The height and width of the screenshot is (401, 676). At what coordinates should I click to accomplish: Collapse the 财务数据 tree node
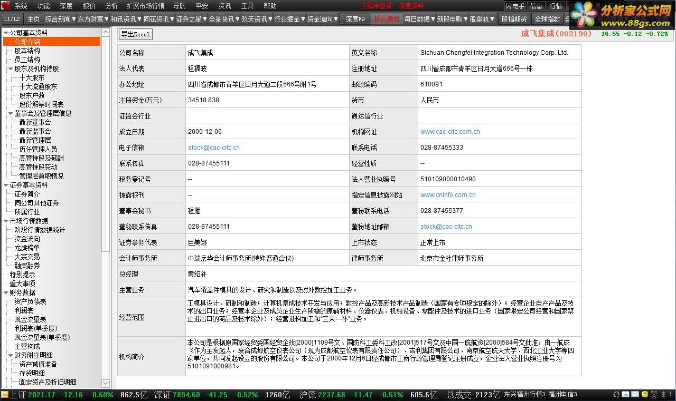[6, 292]
